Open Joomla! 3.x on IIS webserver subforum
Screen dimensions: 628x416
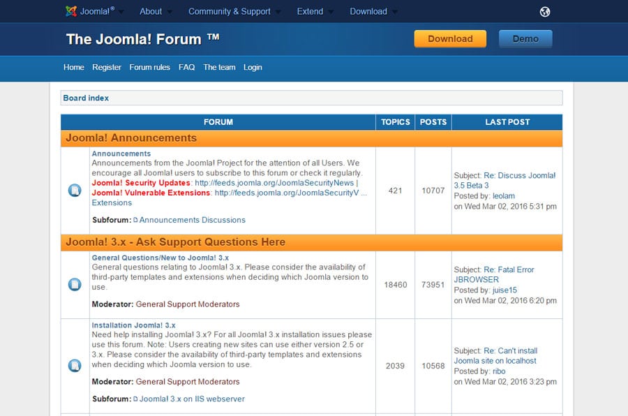pos(192,399)
